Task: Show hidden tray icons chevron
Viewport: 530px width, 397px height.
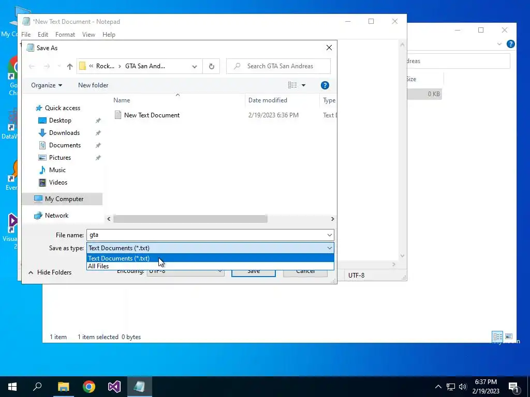Action: point(438,387)
